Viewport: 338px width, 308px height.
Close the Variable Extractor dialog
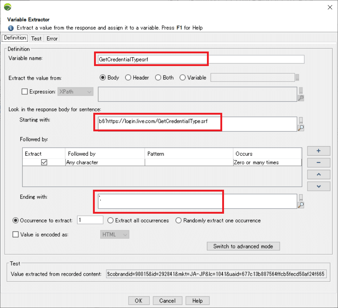coord(330,7)
